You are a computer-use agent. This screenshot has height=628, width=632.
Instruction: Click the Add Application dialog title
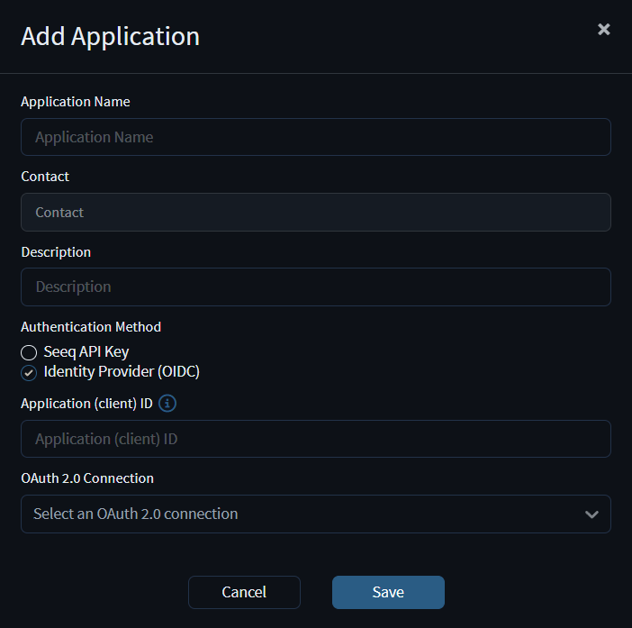(x=110, y=36)
